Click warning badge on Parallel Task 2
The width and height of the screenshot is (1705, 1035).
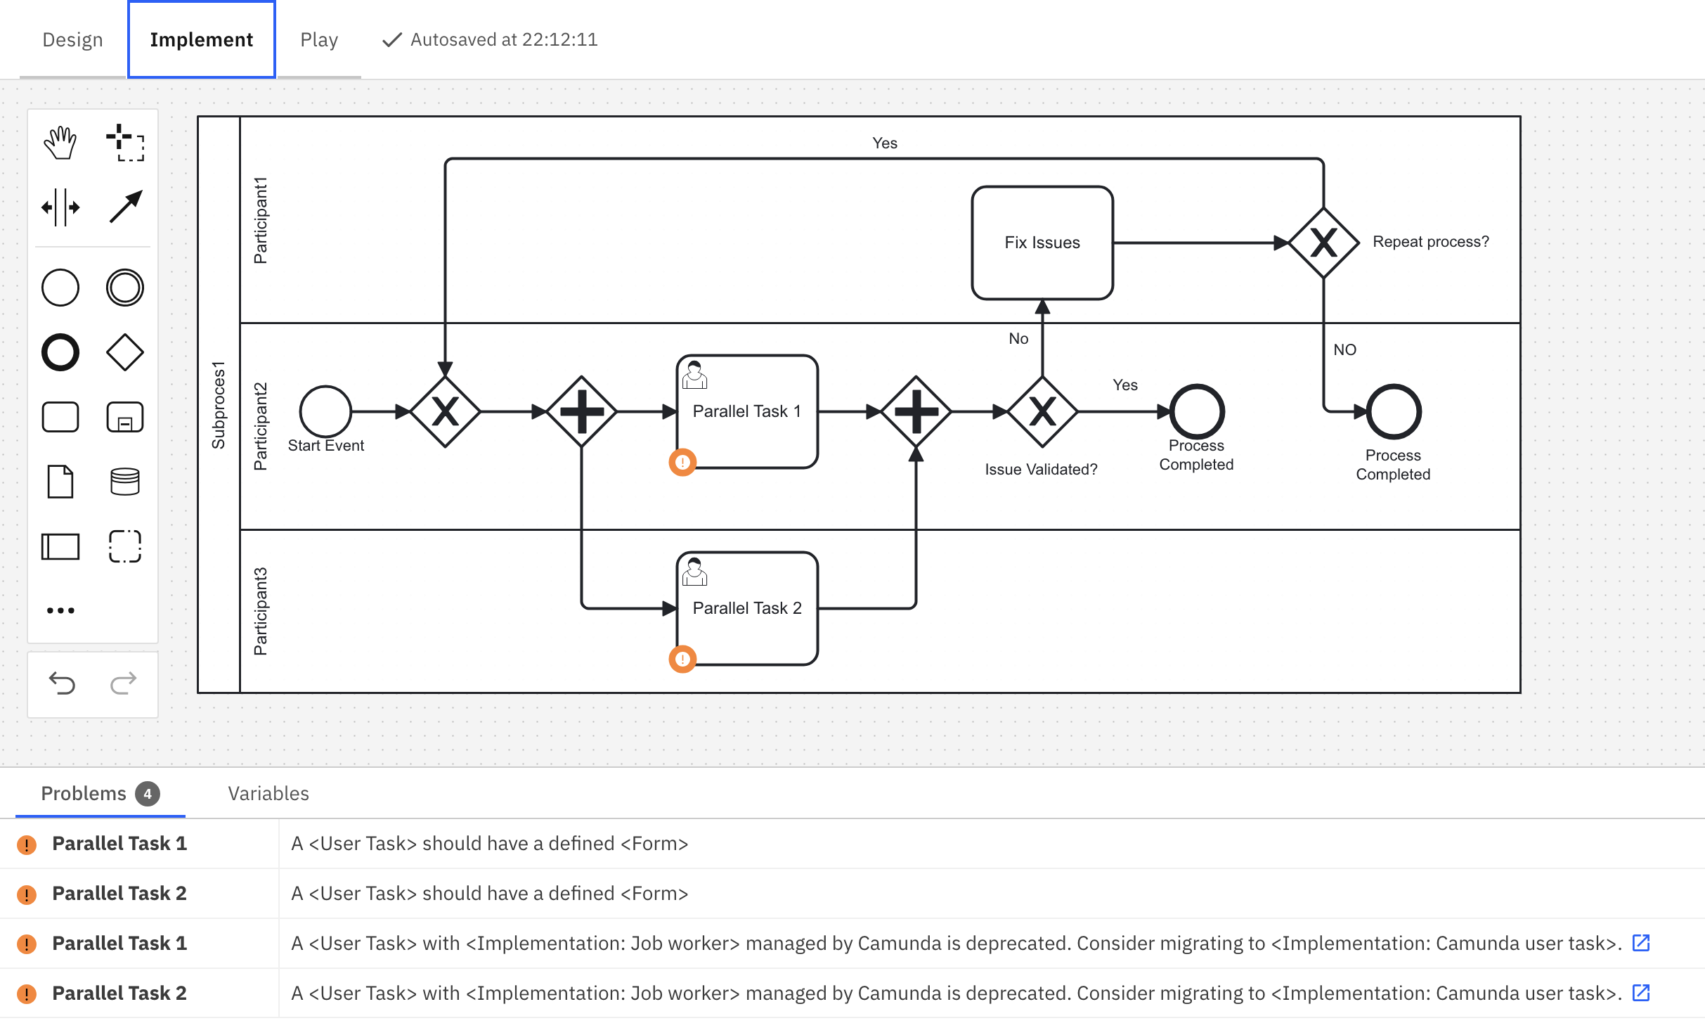pos(682,660)
